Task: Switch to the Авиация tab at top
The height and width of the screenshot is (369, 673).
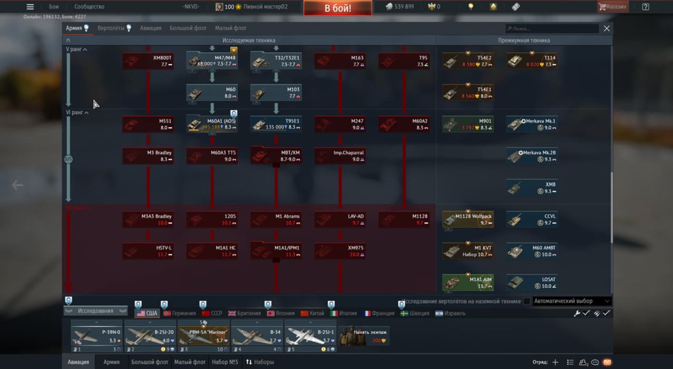Action: [151, 28]
